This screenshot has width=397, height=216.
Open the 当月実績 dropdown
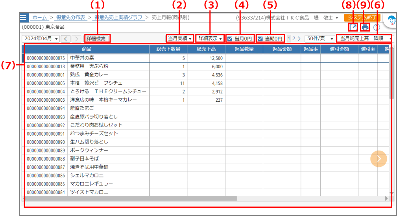(179, 39)
